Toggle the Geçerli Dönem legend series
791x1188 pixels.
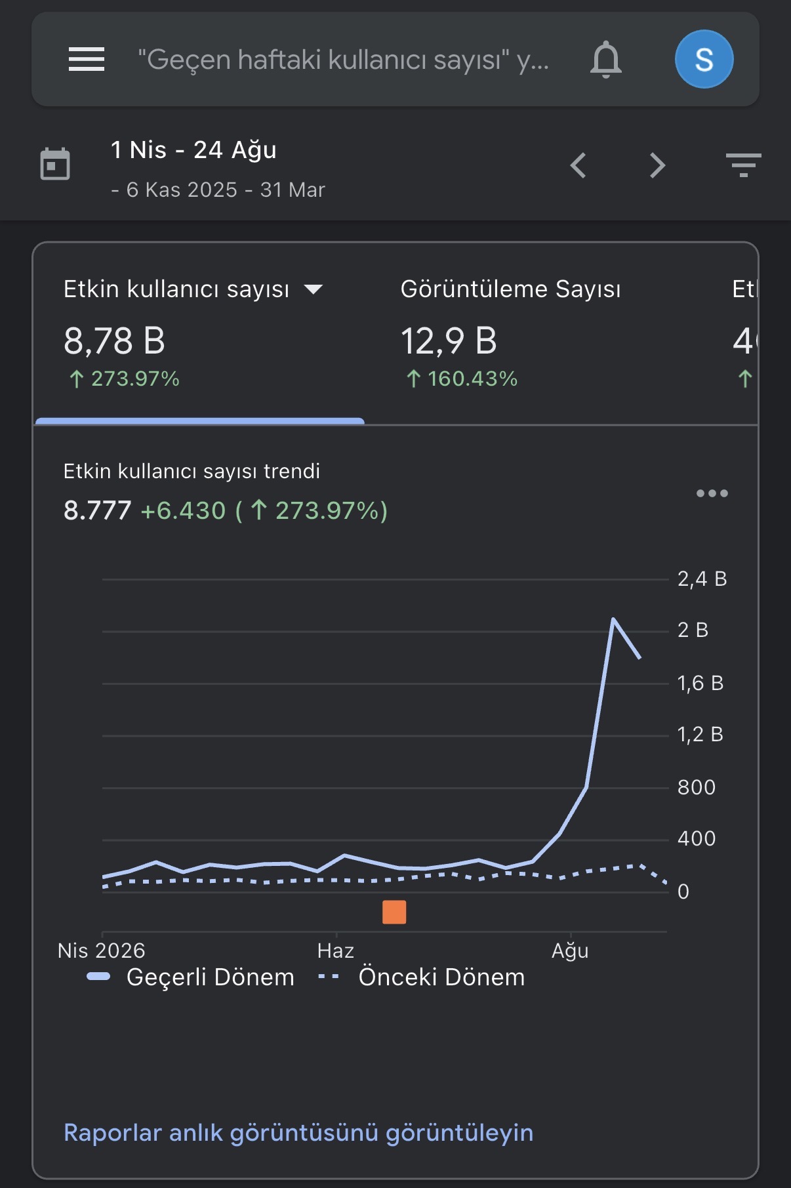coord(191,977)
